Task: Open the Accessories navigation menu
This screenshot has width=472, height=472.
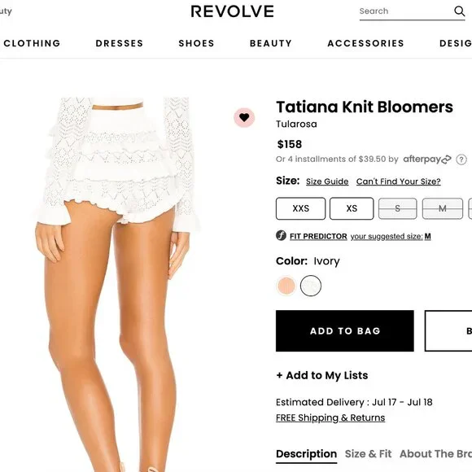Action: (x=365, y=43)
